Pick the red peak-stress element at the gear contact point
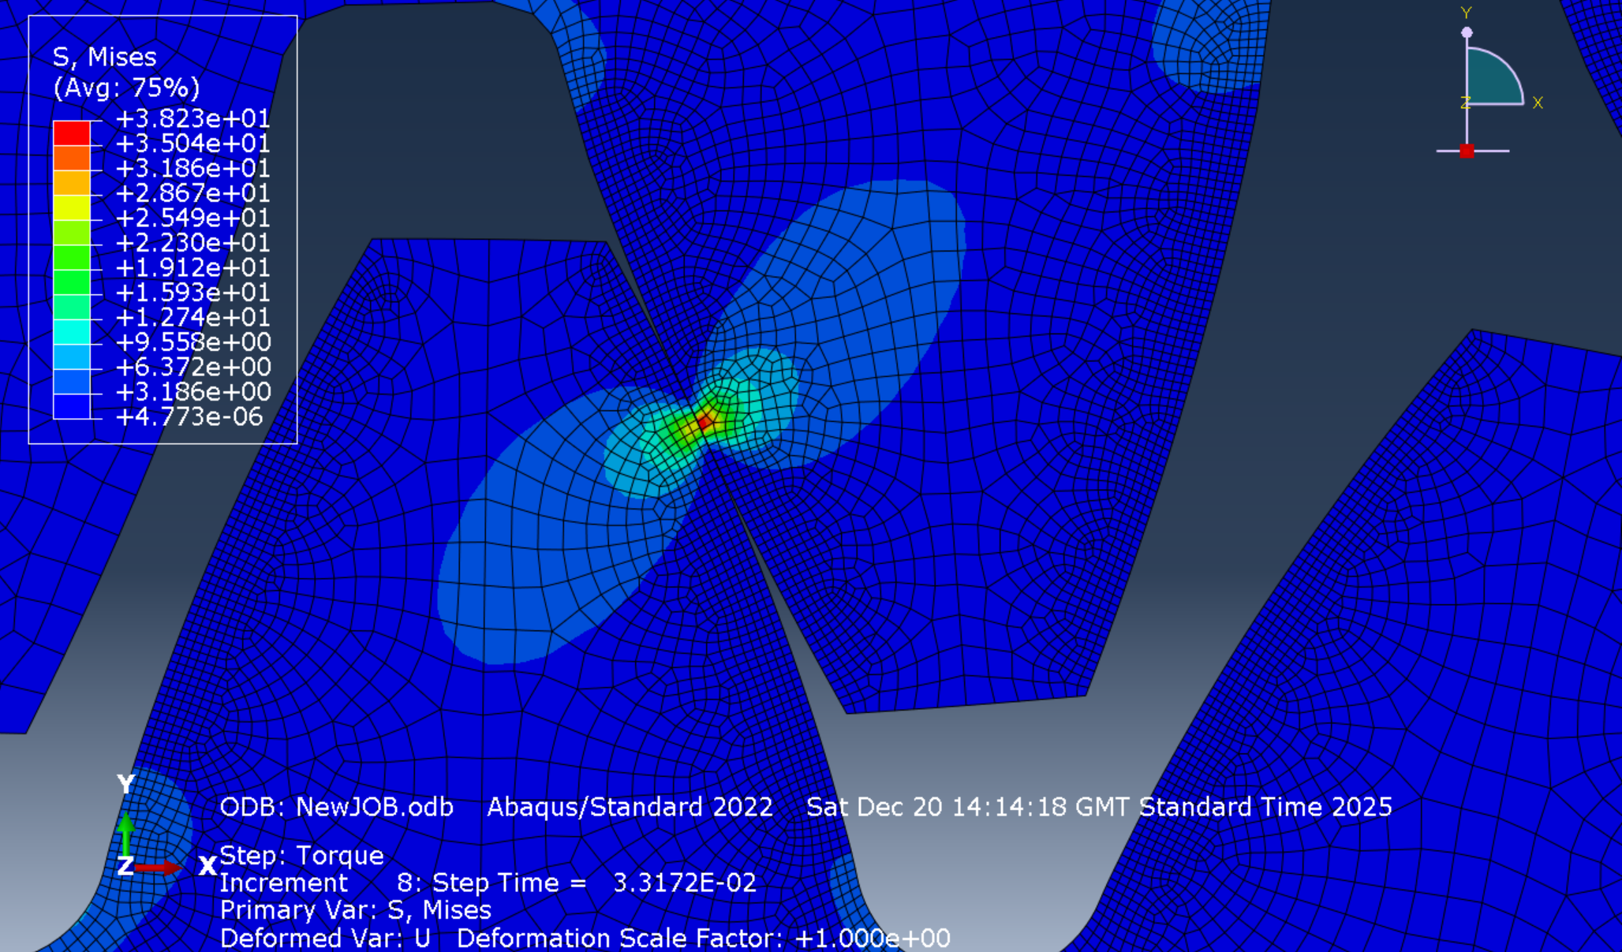Viewport: 1622px width, 952px height. pos(704,424)
